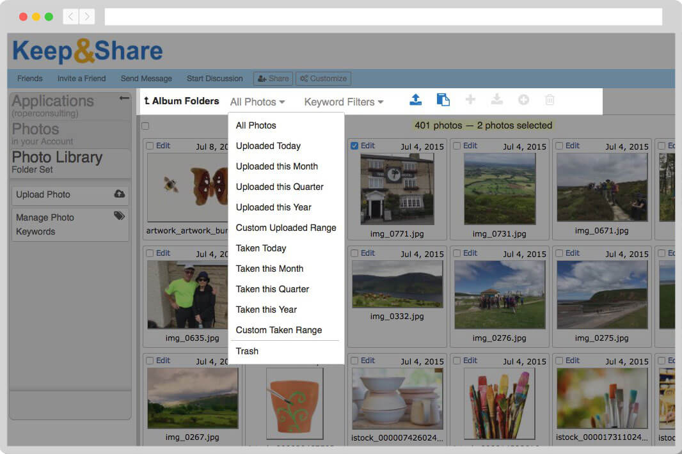Viewport: 682px width, 454px height.
Task: Go forward with the browser forward arrow
Action: click(x=87, y=17)
